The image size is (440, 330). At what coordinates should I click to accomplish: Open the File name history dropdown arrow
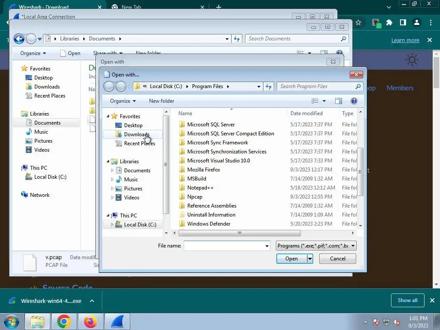tap(267, 246)
